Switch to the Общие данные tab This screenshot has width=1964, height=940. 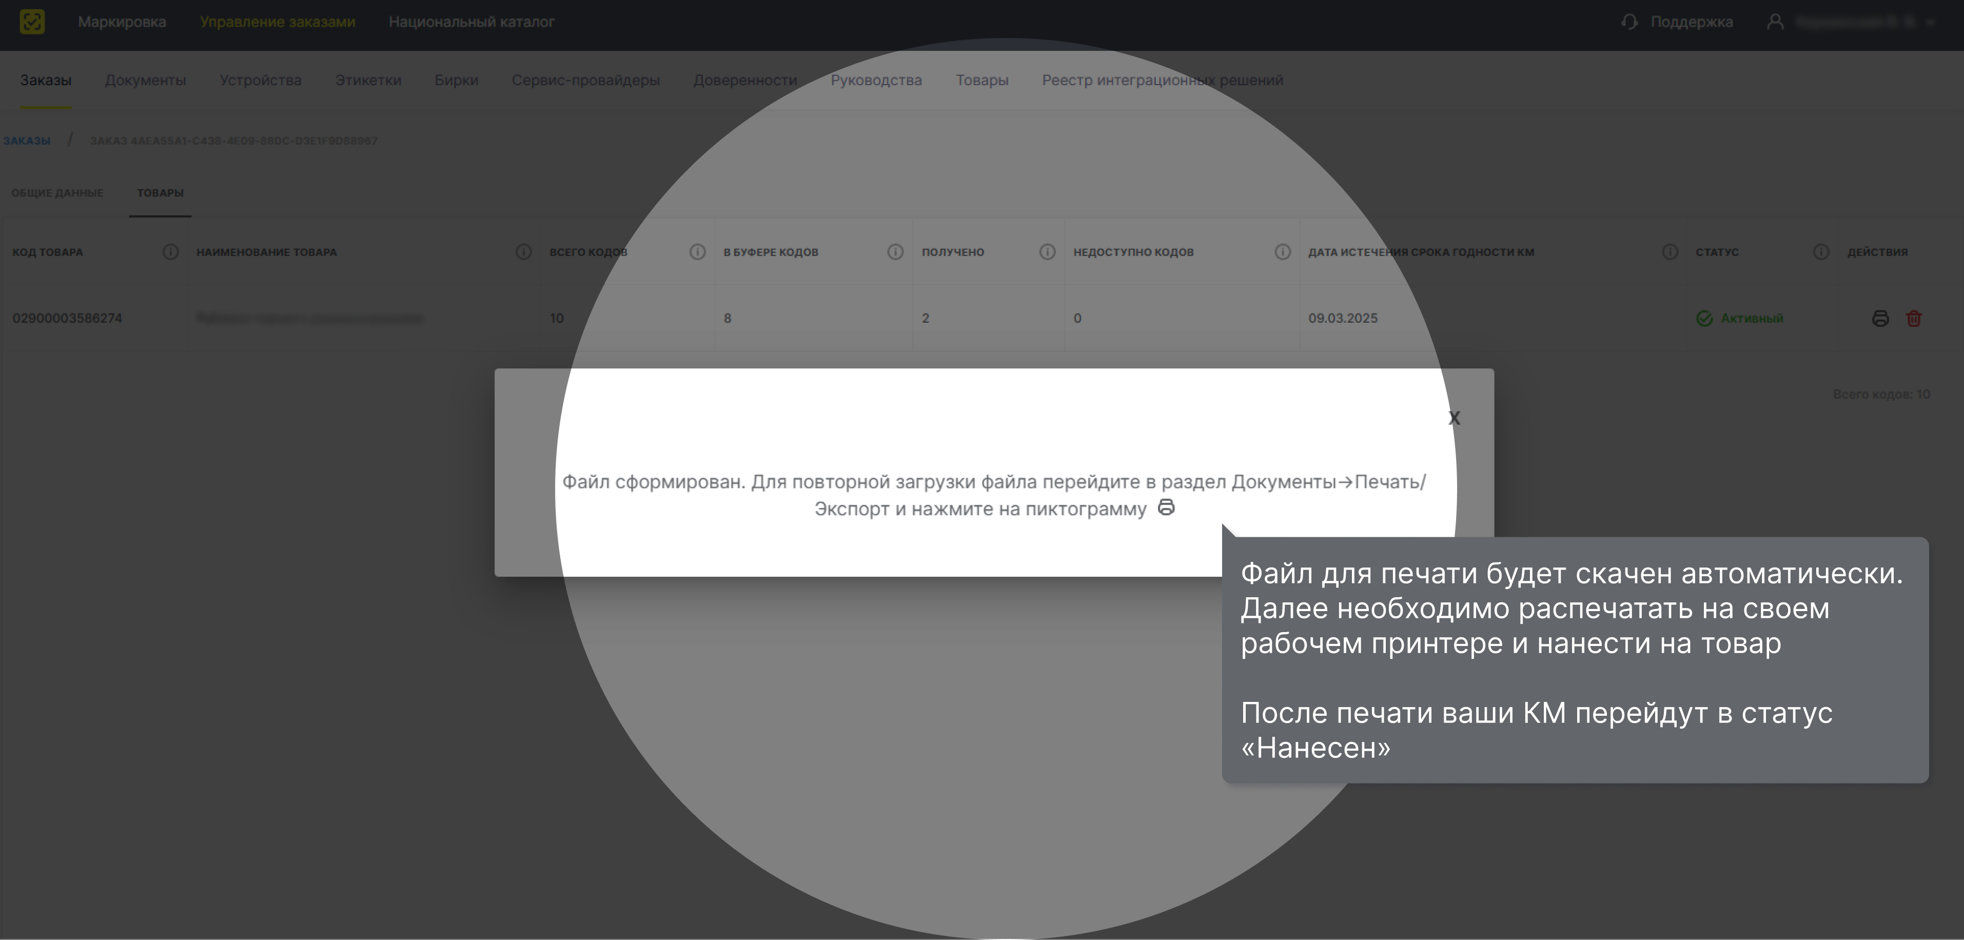(57, 193)
